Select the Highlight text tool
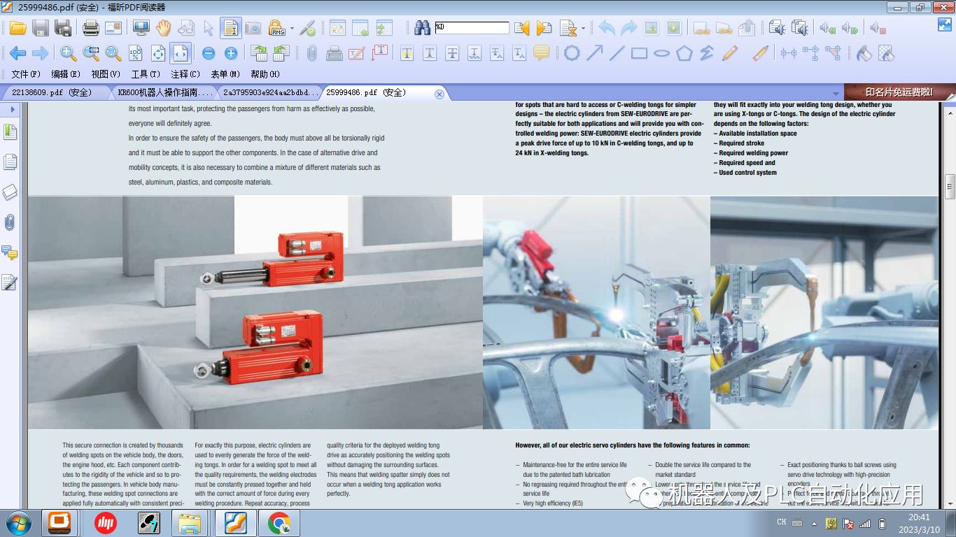The height and width of the screenshot is (537, 956). click(407, 52)
